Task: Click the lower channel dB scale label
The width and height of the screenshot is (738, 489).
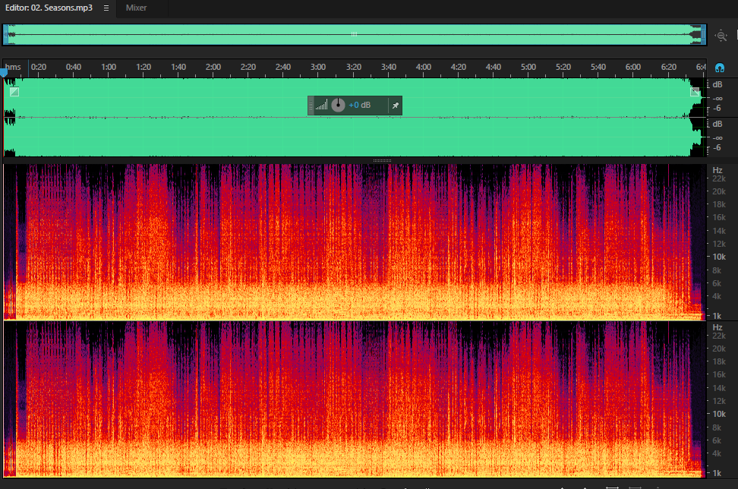Action: 717,124
